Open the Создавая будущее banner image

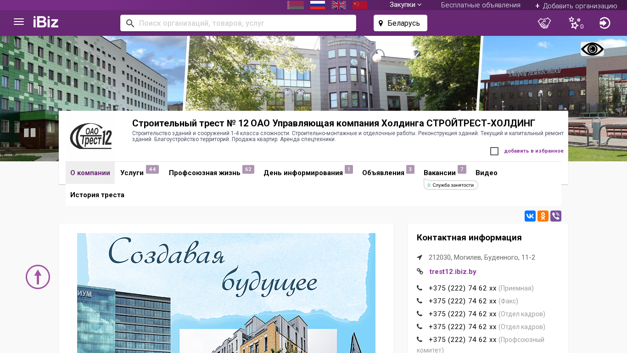[226, 293]
